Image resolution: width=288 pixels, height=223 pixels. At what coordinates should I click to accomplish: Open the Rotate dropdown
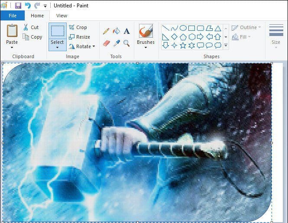point(82,46)
